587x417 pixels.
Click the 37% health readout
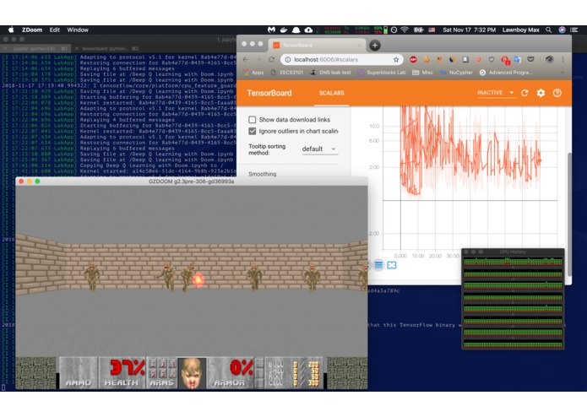pyautogui.click(x=127, y=368)
